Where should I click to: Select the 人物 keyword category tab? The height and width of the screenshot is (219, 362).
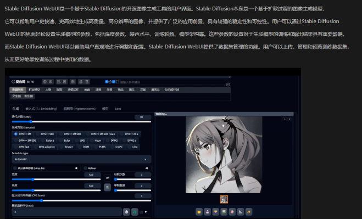click(48, 89)
